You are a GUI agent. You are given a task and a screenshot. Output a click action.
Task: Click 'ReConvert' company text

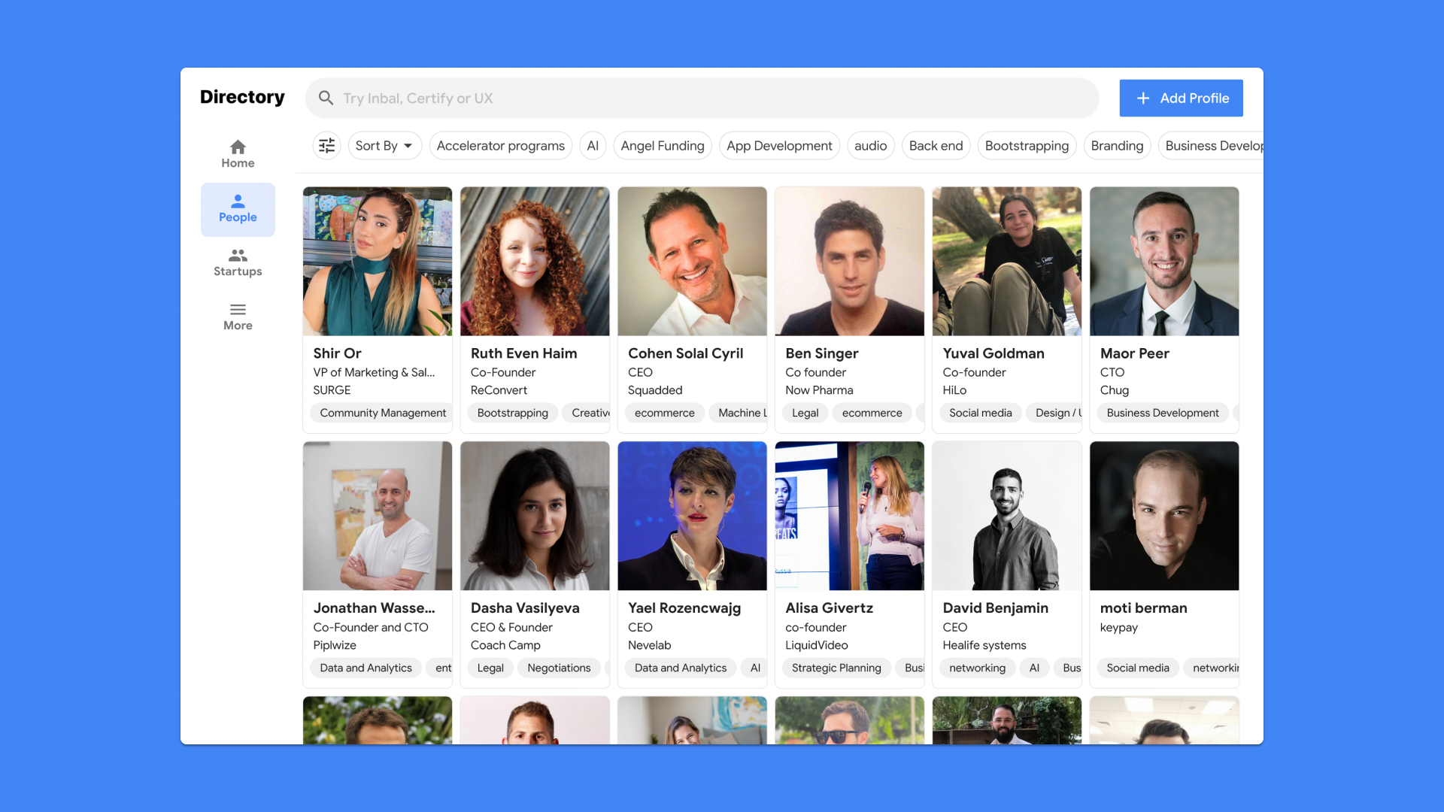pos(499,390)
